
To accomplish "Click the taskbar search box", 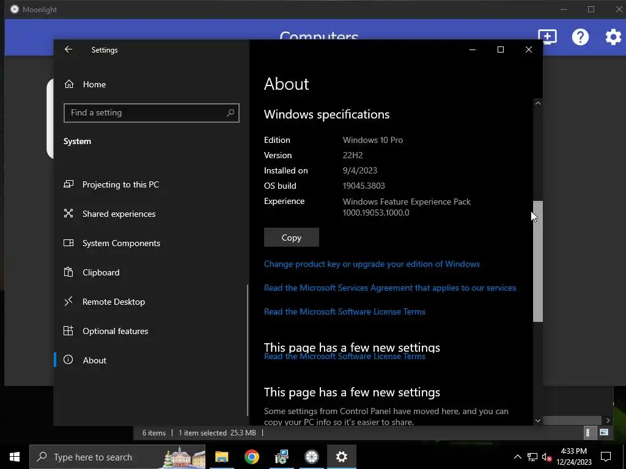I will click(117, 457).
